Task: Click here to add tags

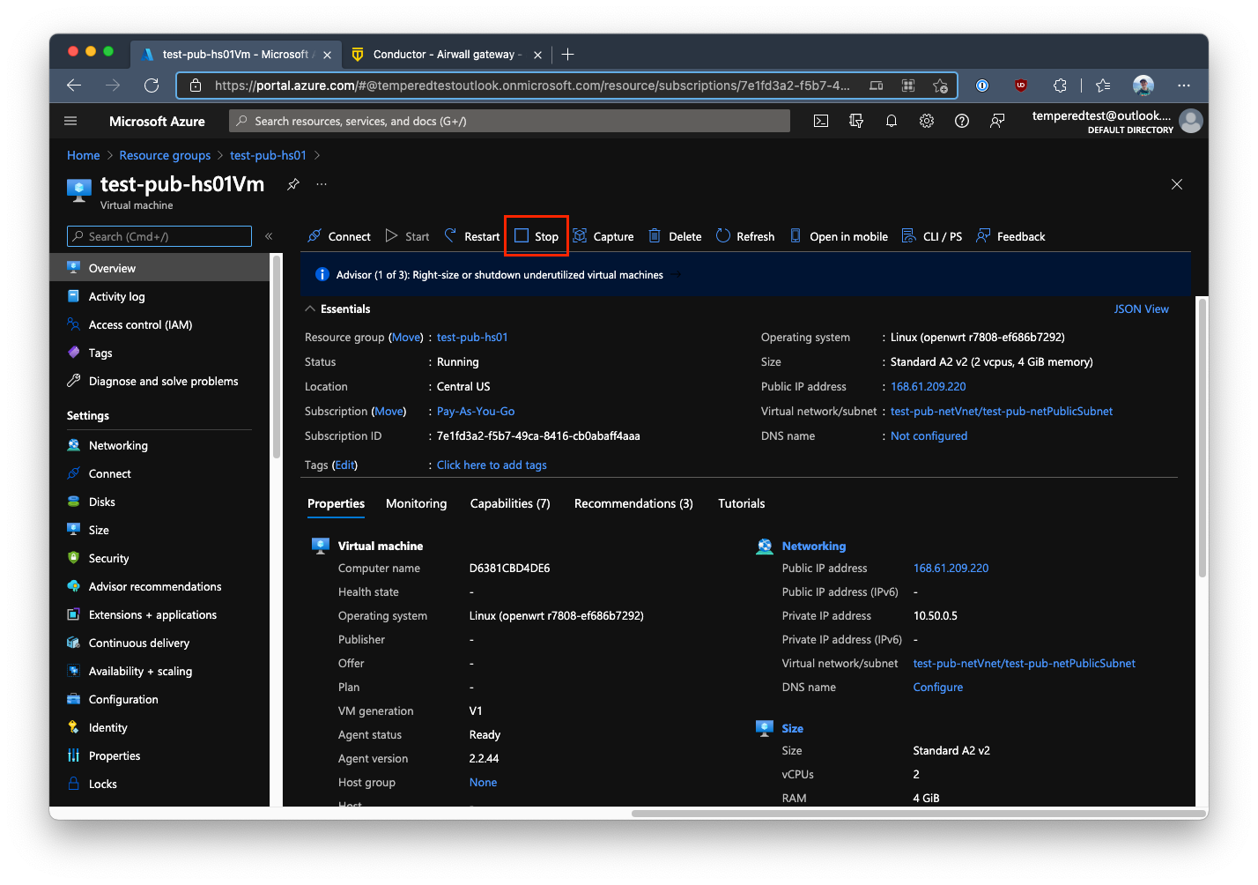Action: pyautogui.click(x=492, y=465)
